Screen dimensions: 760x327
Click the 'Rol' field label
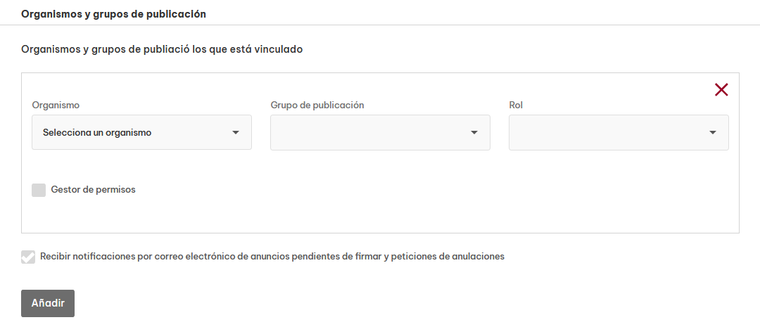point(516,105)
